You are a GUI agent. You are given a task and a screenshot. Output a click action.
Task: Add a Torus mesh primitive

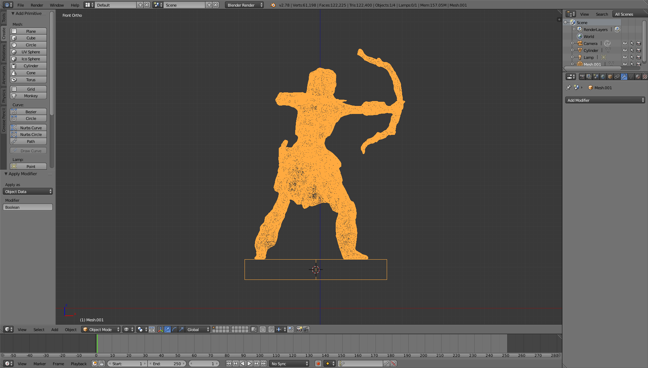pyautogui.click(x=28, y=80)
